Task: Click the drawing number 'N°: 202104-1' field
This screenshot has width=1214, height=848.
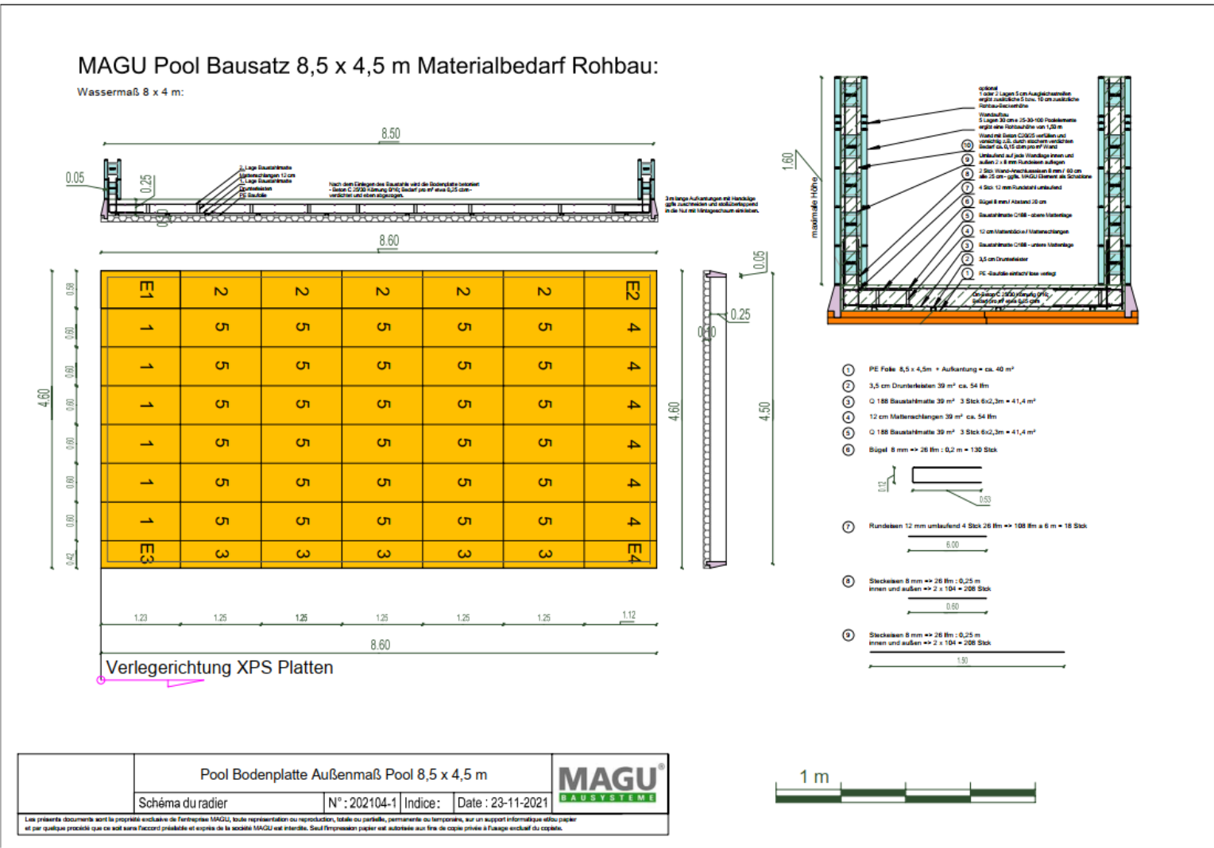Action: coord(362,803)
